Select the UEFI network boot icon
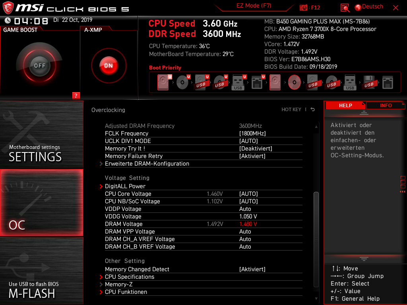 258,82
